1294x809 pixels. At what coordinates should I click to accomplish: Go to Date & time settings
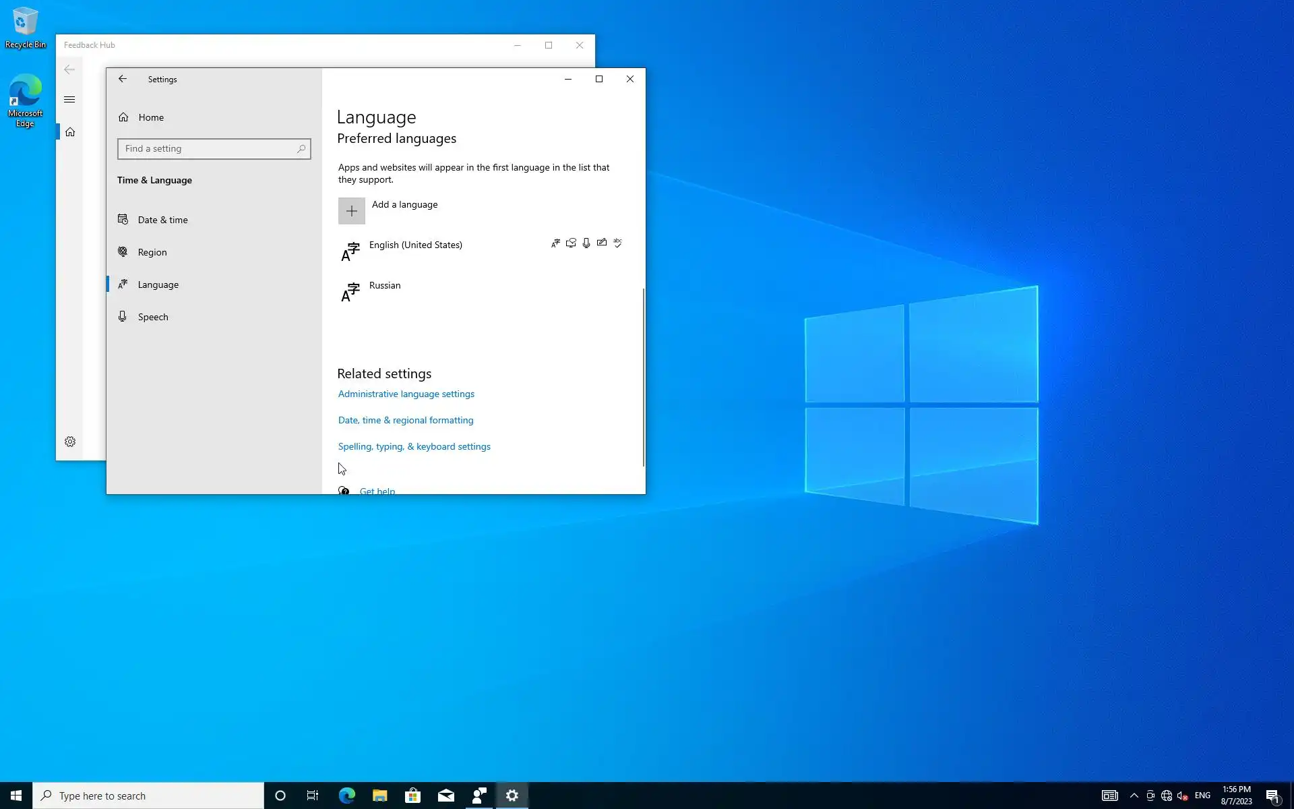162,220
